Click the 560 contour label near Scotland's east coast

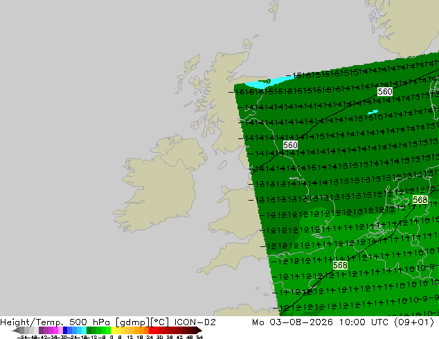coord(290,145)
